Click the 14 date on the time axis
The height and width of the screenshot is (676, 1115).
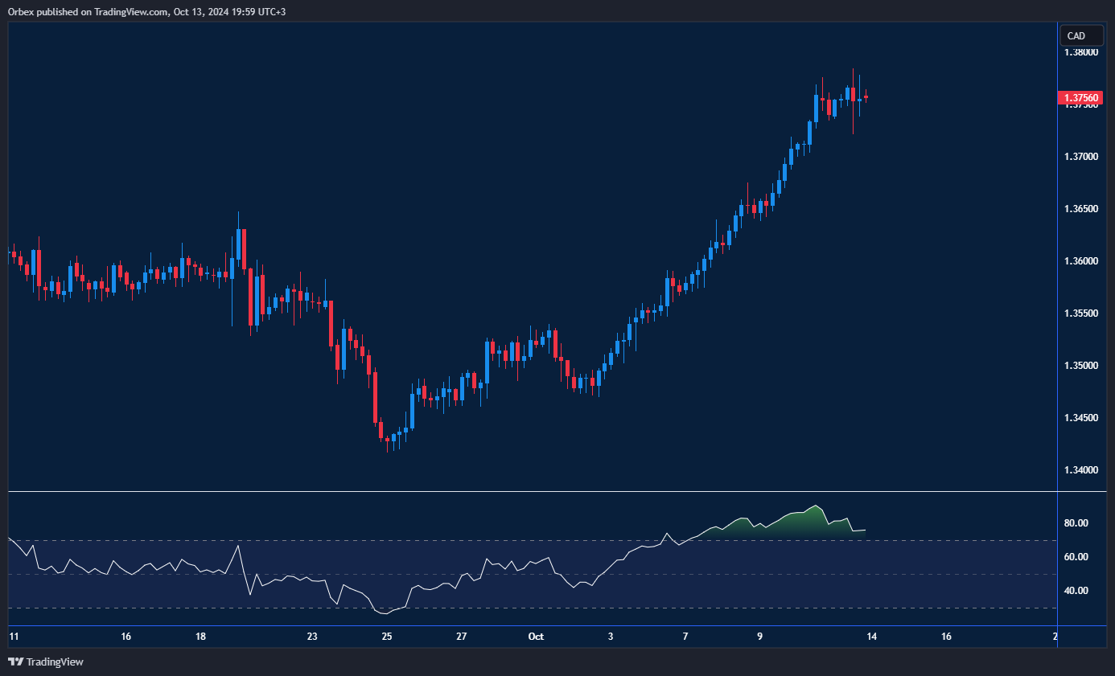(x=871, y=637)
